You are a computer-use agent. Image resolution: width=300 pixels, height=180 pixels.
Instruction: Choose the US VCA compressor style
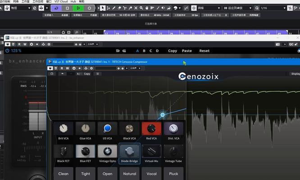click(107, 131)
